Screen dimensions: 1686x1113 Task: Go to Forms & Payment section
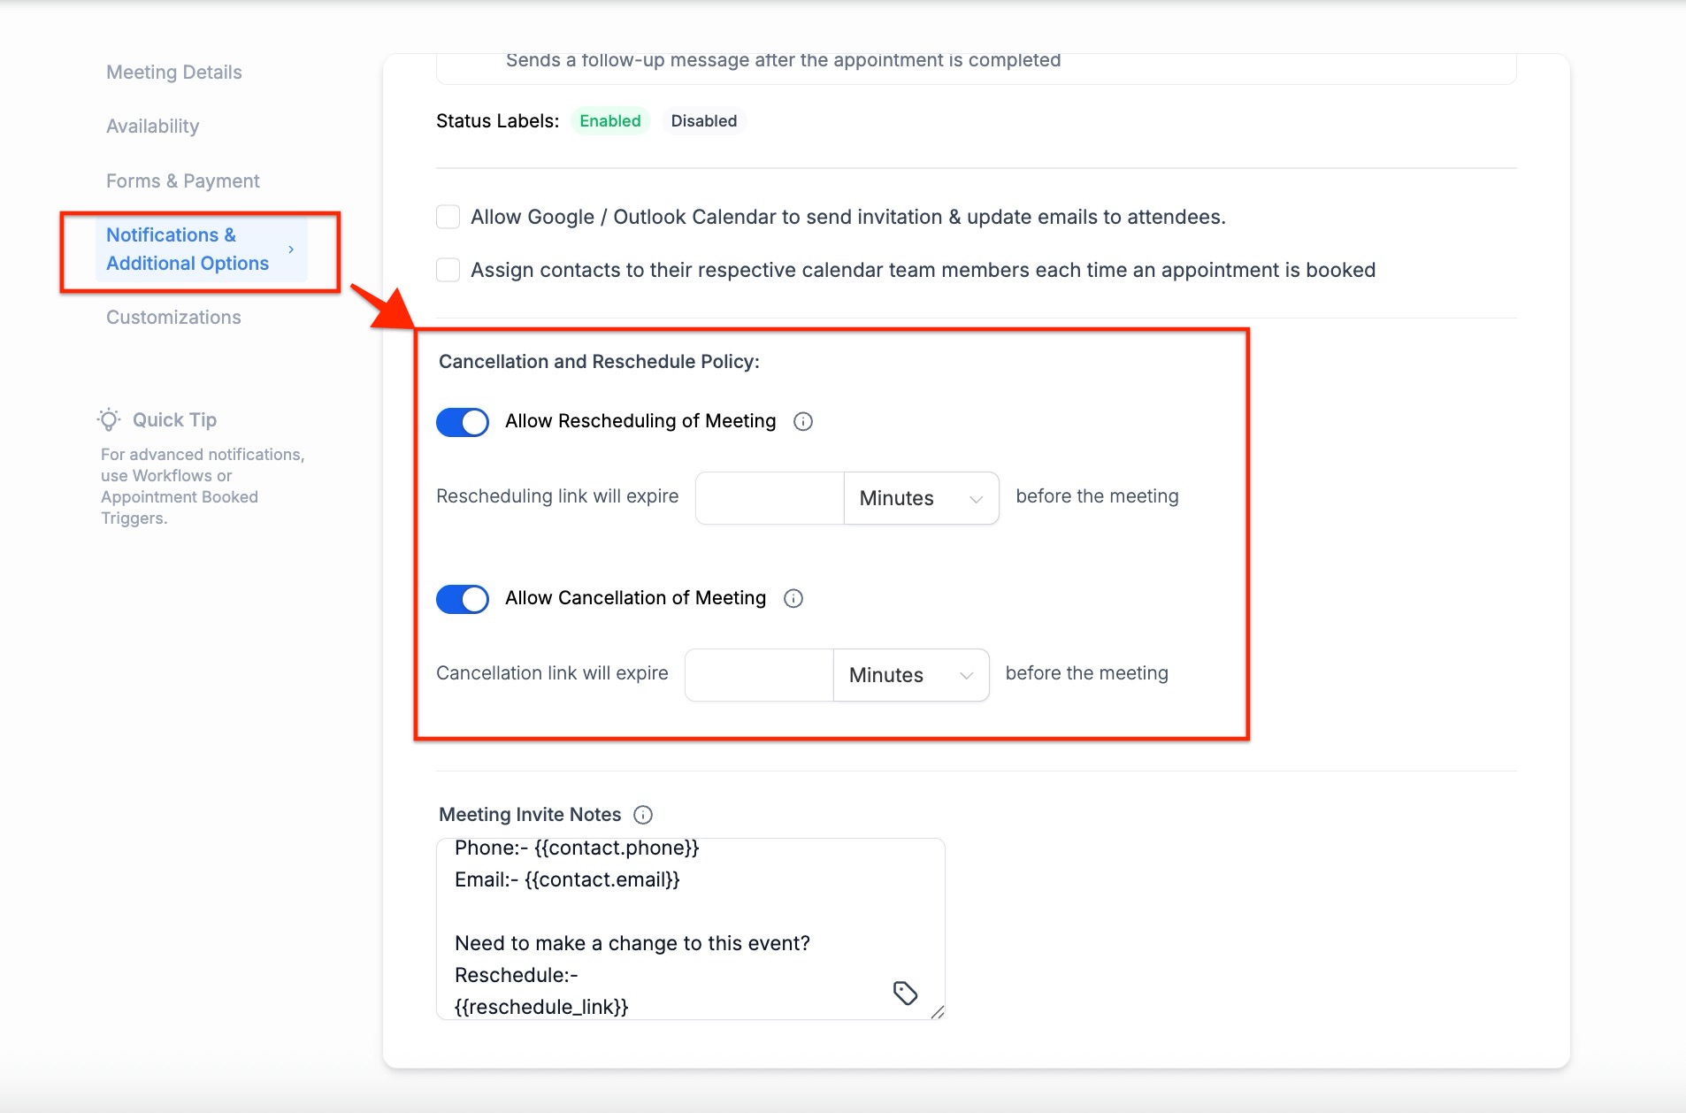(182, 181)
